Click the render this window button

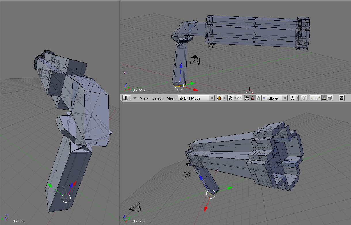coord(341,98)
